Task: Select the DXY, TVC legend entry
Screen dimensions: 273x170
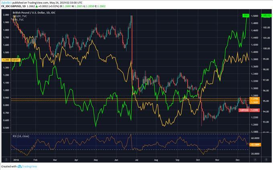Action: 20,21
